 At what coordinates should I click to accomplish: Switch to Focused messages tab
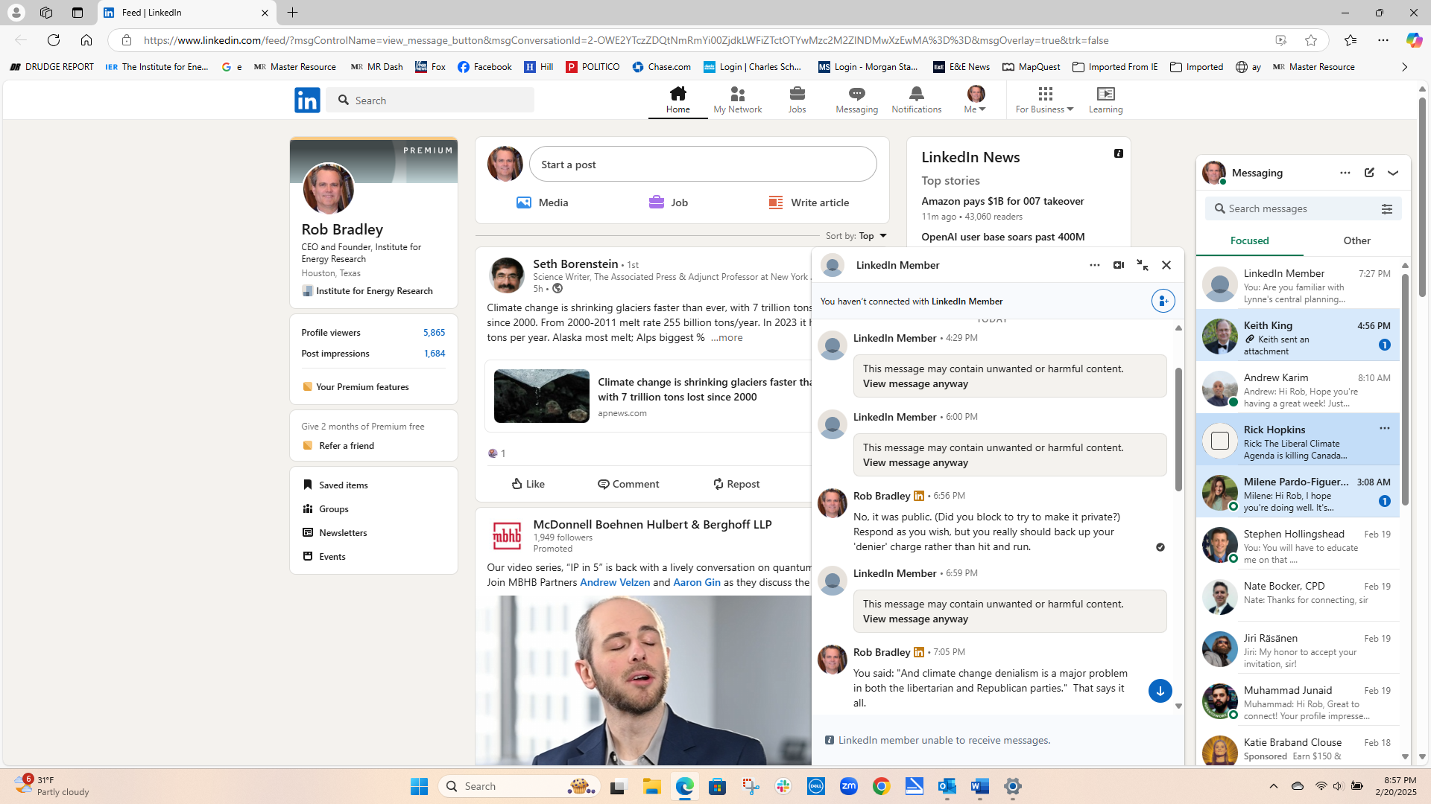1249,240
